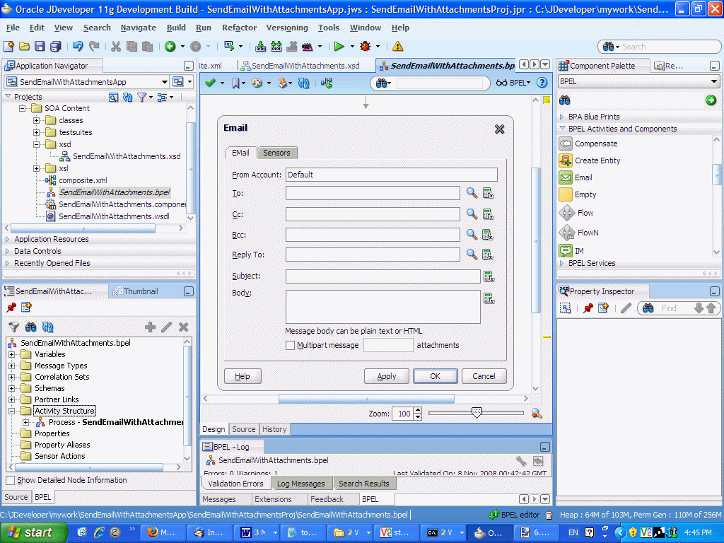Click the Open folder toolbar icon
This screenshot has height=543, width=724.
coord(25,46)
